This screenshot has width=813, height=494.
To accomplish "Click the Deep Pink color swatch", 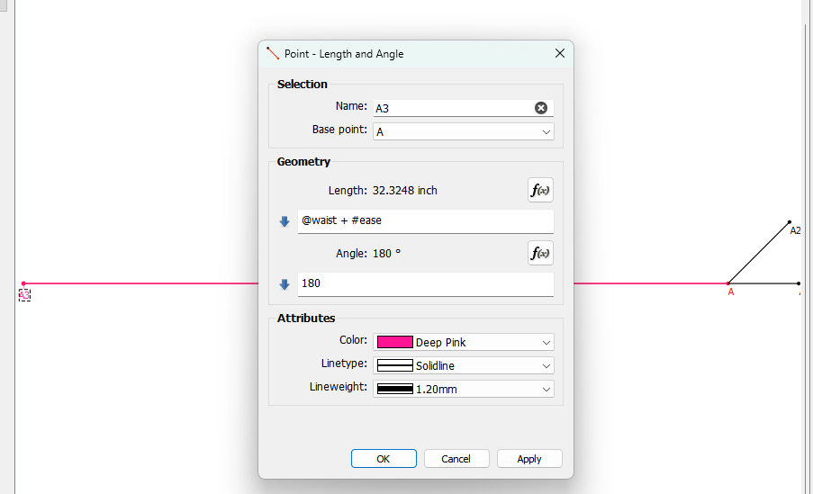I will pos(394,343).
